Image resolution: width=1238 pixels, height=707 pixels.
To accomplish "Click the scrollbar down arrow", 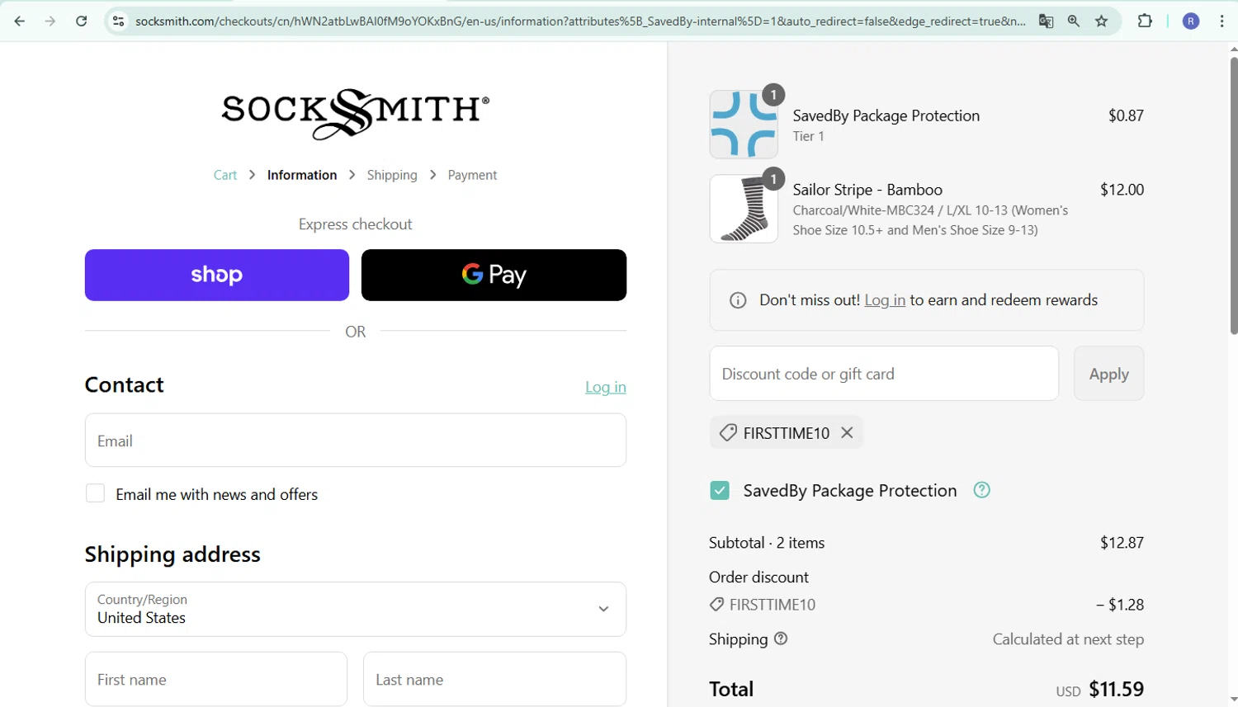I will [x=1234, y=700].
